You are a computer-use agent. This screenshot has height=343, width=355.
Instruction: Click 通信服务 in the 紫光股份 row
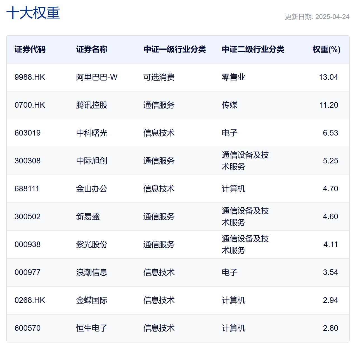point(159,245)
